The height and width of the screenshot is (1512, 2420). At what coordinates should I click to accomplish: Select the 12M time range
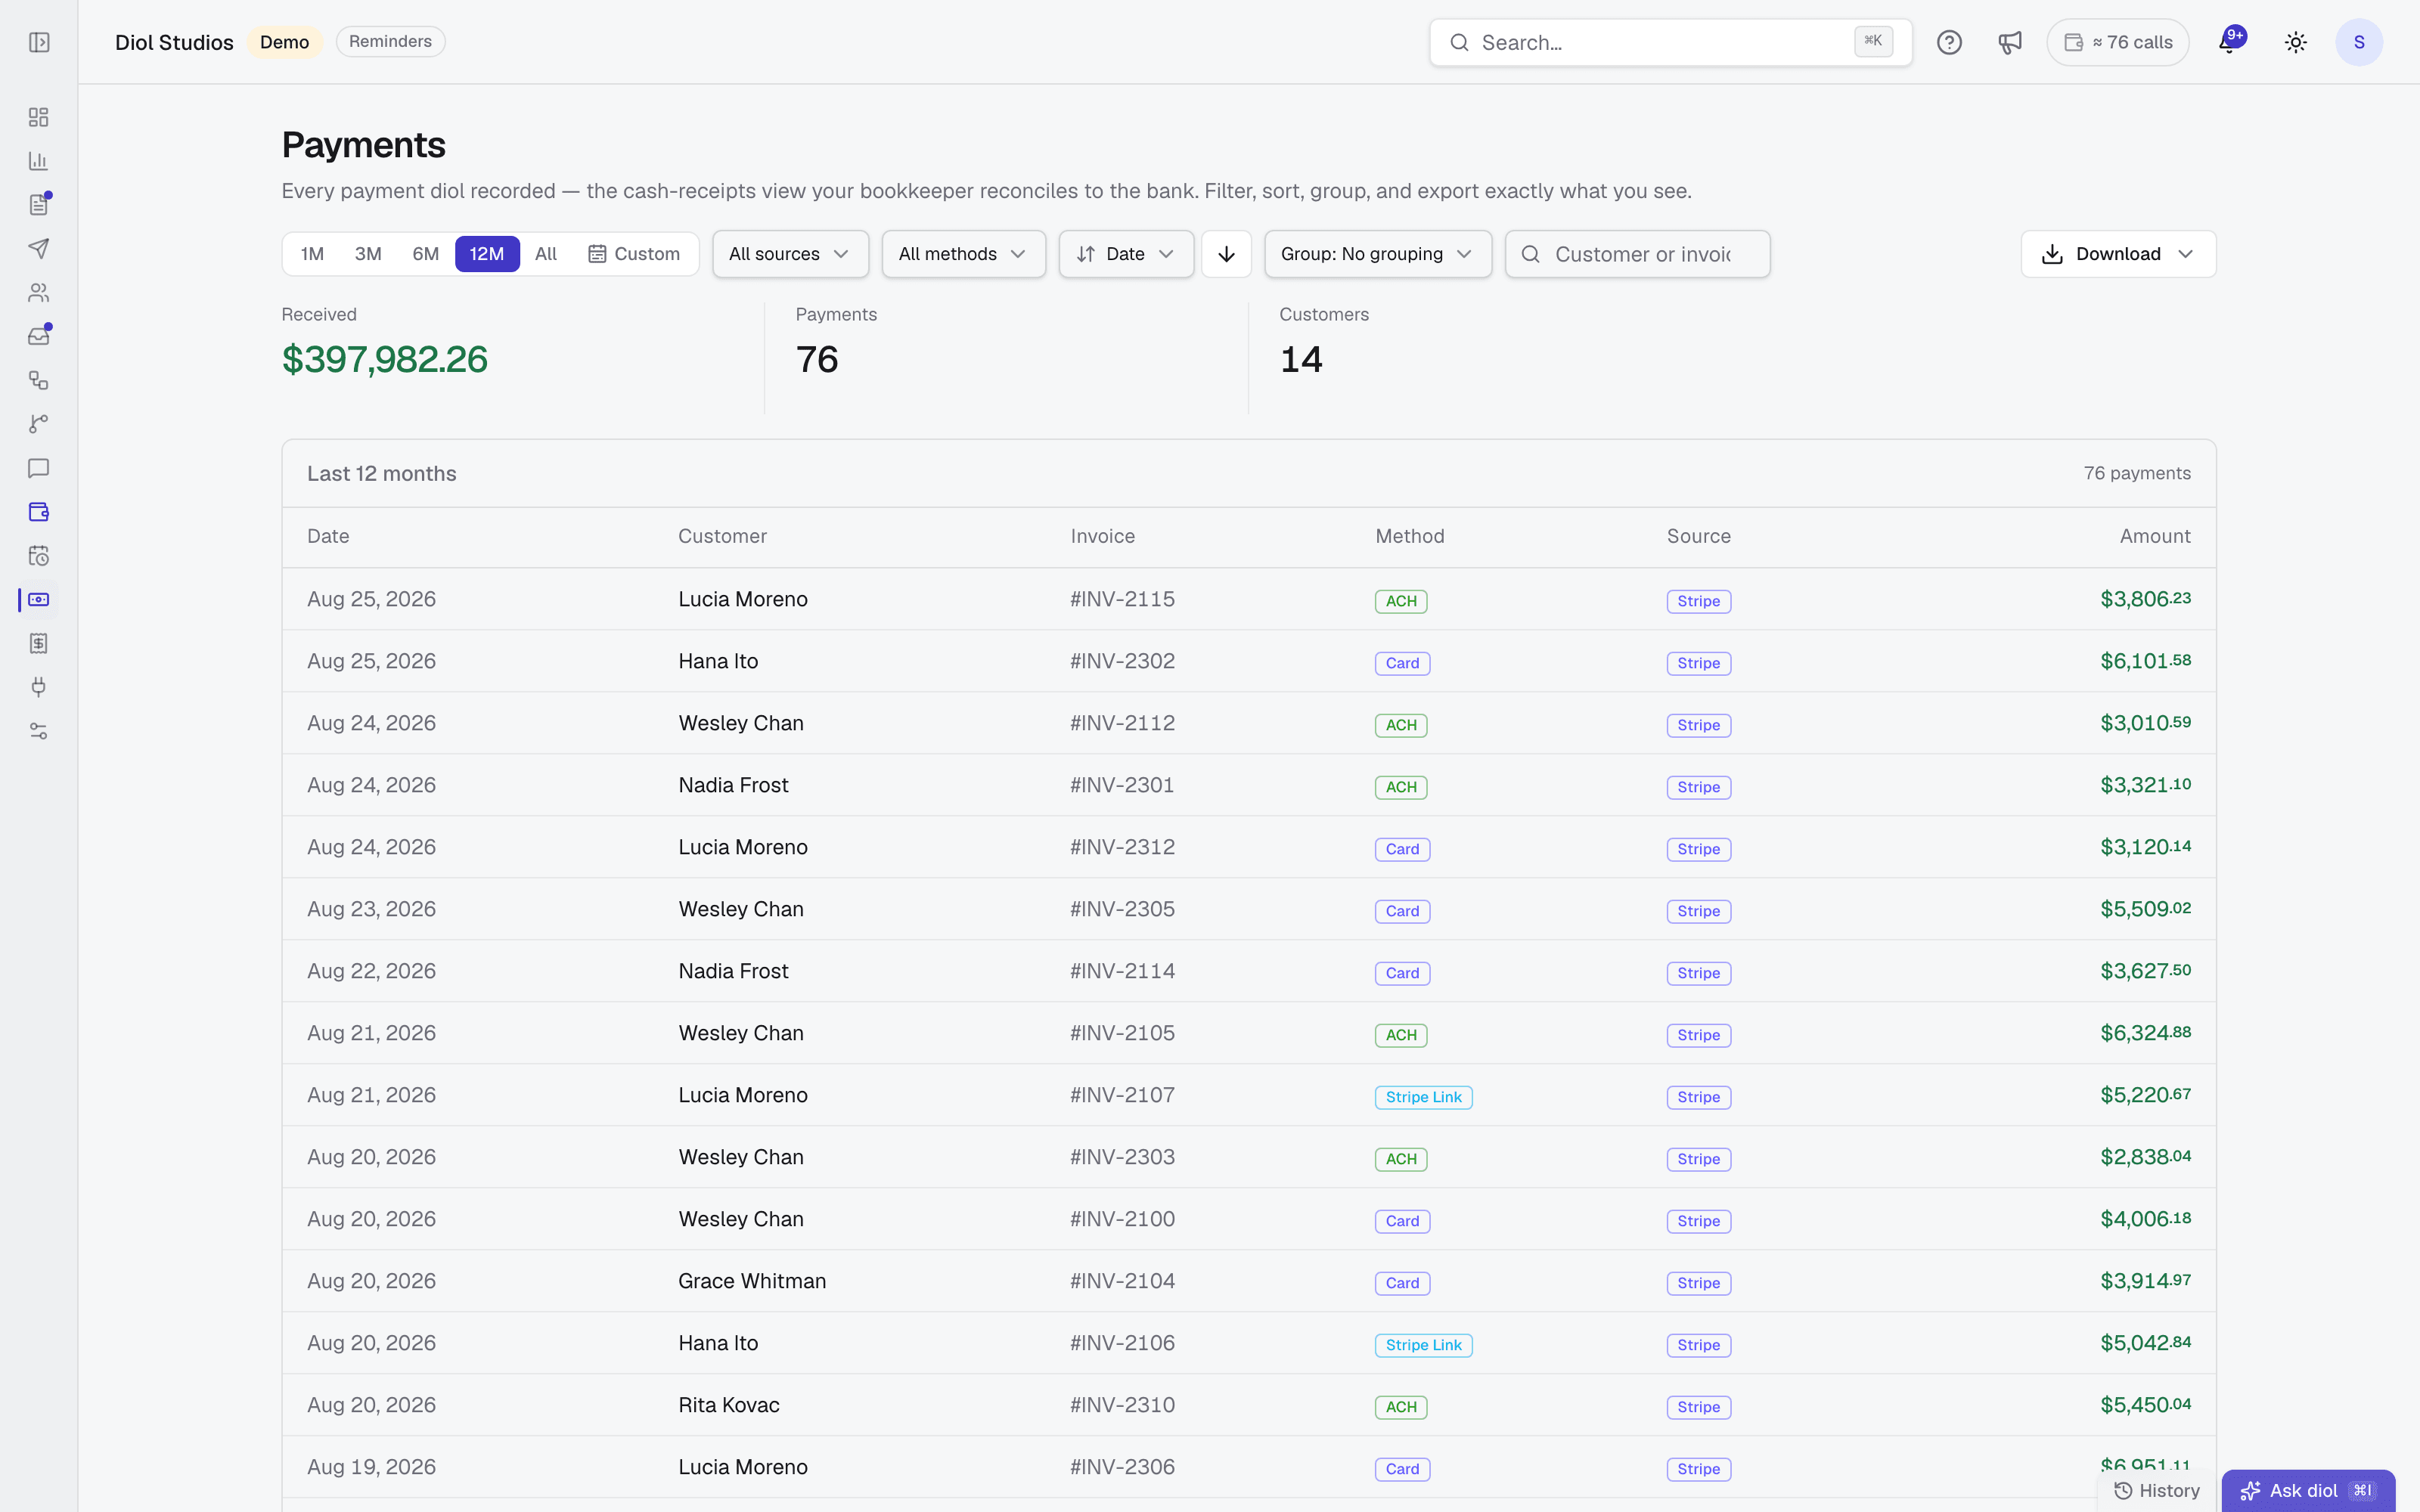(x=487, y=254)
